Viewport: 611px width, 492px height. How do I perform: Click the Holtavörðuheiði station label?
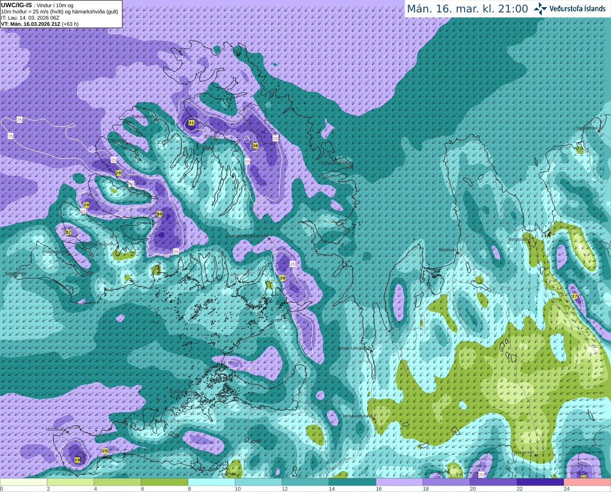358,416
